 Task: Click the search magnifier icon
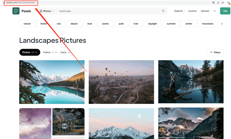click(x=163, y=11)
